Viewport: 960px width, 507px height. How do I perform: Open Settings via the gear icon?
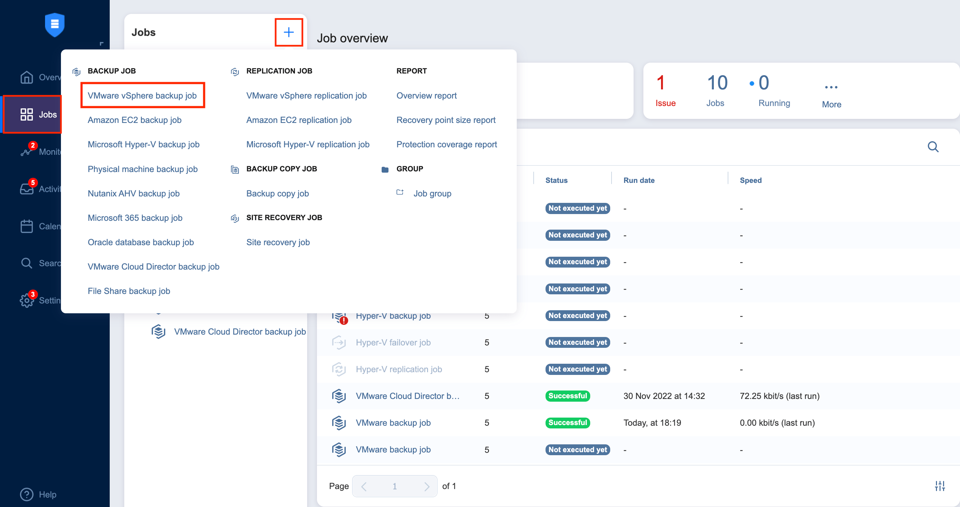click(26, 300)
